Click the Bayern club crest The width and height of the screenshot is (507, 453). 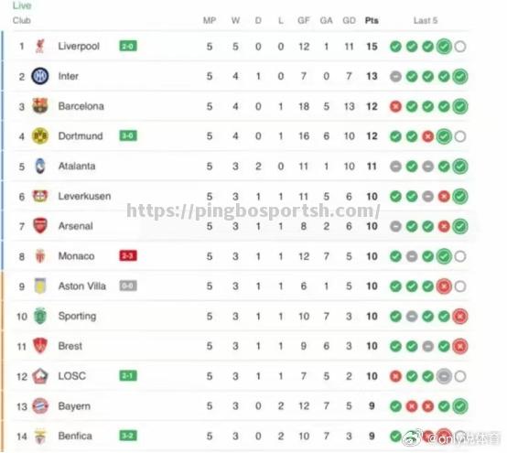(x=40, y=405)
